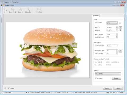127x95 pixels.
Task: Open the Video dropdown arrow
Action: [x=9, y=88]
